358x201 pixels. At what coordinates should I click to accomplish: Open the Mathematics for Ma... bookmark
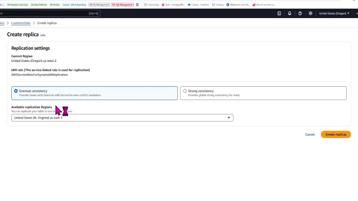click(x=238, y=5)
